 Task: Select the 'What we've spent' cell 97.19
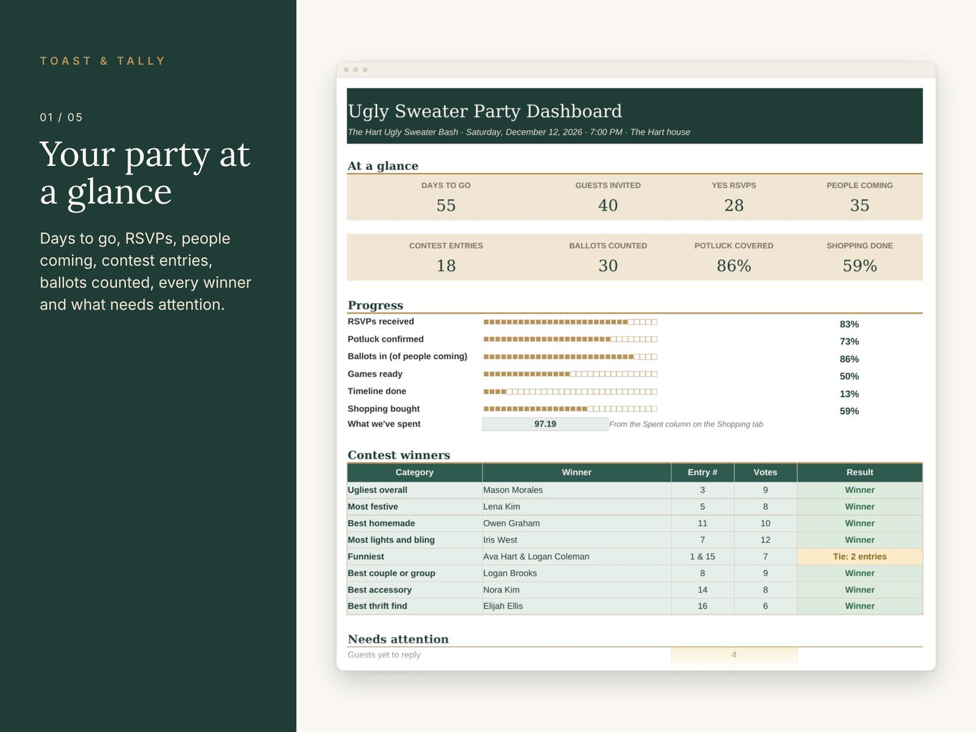point(545,424)
